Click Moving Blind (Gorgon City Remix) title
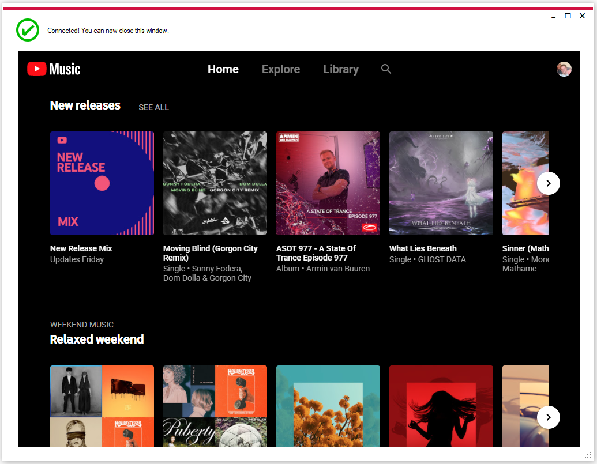 [x=211, y=253]
